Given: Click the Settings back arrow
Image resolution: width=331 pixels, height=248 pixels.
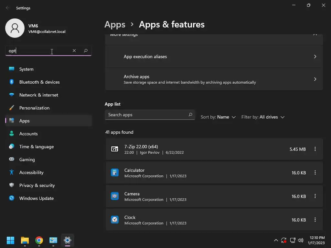Looking at the screenshot, I should (8, 8).
